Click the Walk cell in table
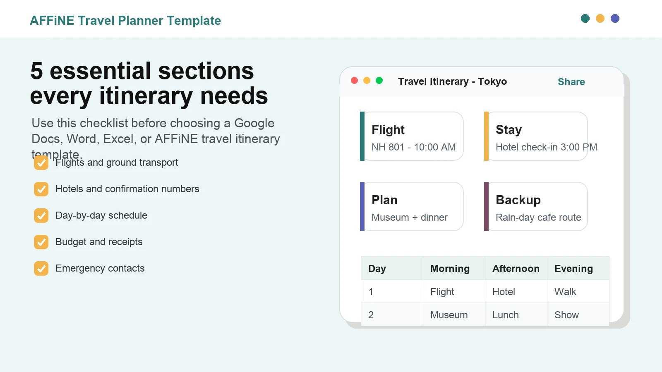The image size is (662, 372). [578, 291]
